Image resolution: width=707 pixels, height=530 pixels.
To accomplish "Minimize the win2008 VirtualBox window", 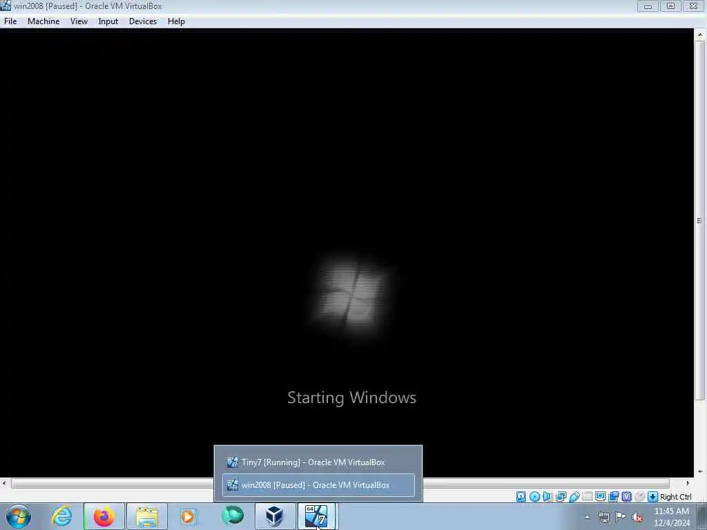I will pyautogui.click(x=648, y=6).
